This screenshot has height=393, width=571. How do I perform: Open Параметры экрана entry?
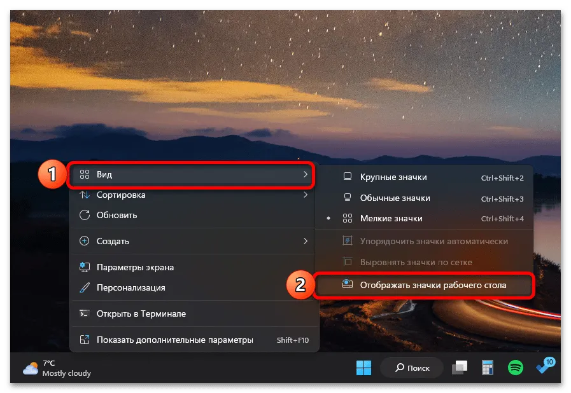[194, 267]
